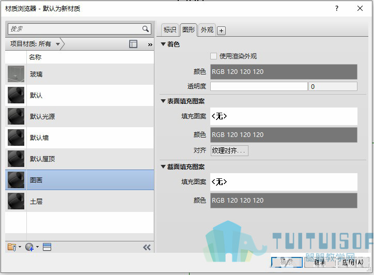Collapse the 着色 section

(163, 44)
